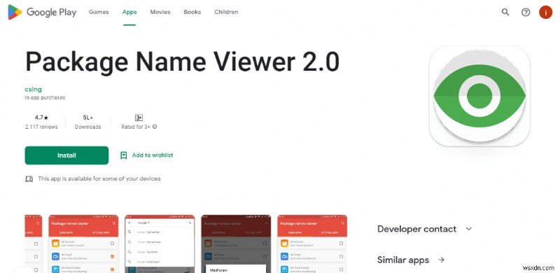The height and width of the screenshot is (273, 560).
Task: Click the devices availability icon
Action: 29,178
